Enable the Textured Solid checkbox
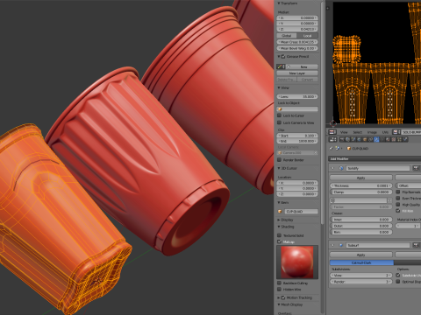 279,235
